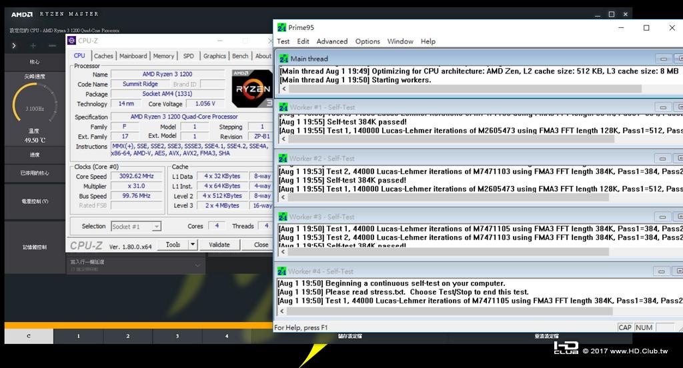Image resolution: width=683 pixels, height=368 pixels.
Task: Open the Tools dropdown arrow in CPU-Z
Action: [x=193, y=245]
